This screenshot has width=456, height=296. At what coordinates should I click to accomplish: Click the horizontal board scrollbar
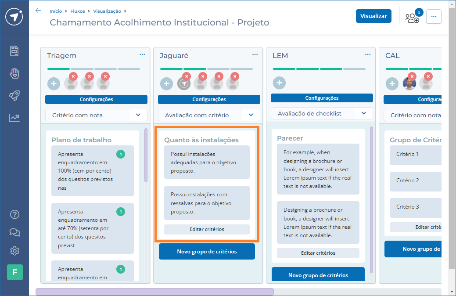[x=155, y=292]
